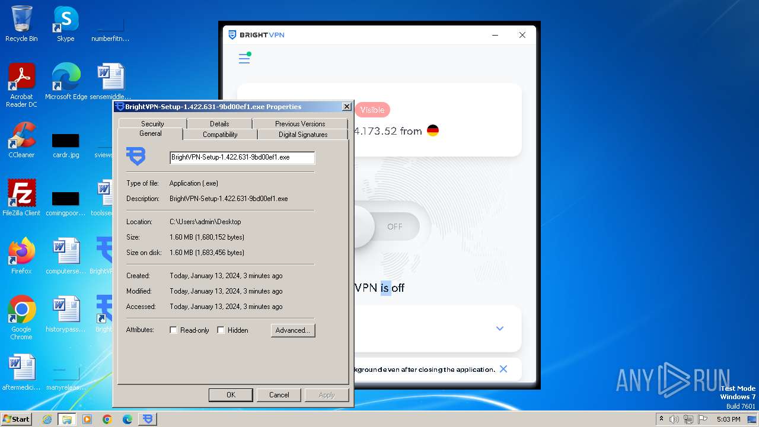
Task: Click the Location path C:\Users\admin\Desktop
Action: (x=205, y=222)
